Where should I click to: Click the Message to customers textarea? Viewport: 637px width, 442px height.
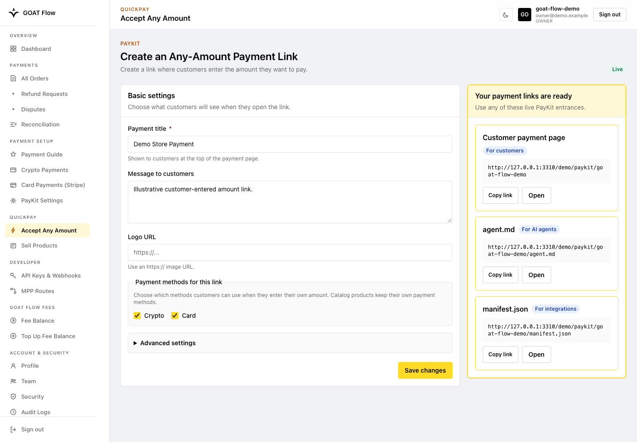[x=290, y=202]
